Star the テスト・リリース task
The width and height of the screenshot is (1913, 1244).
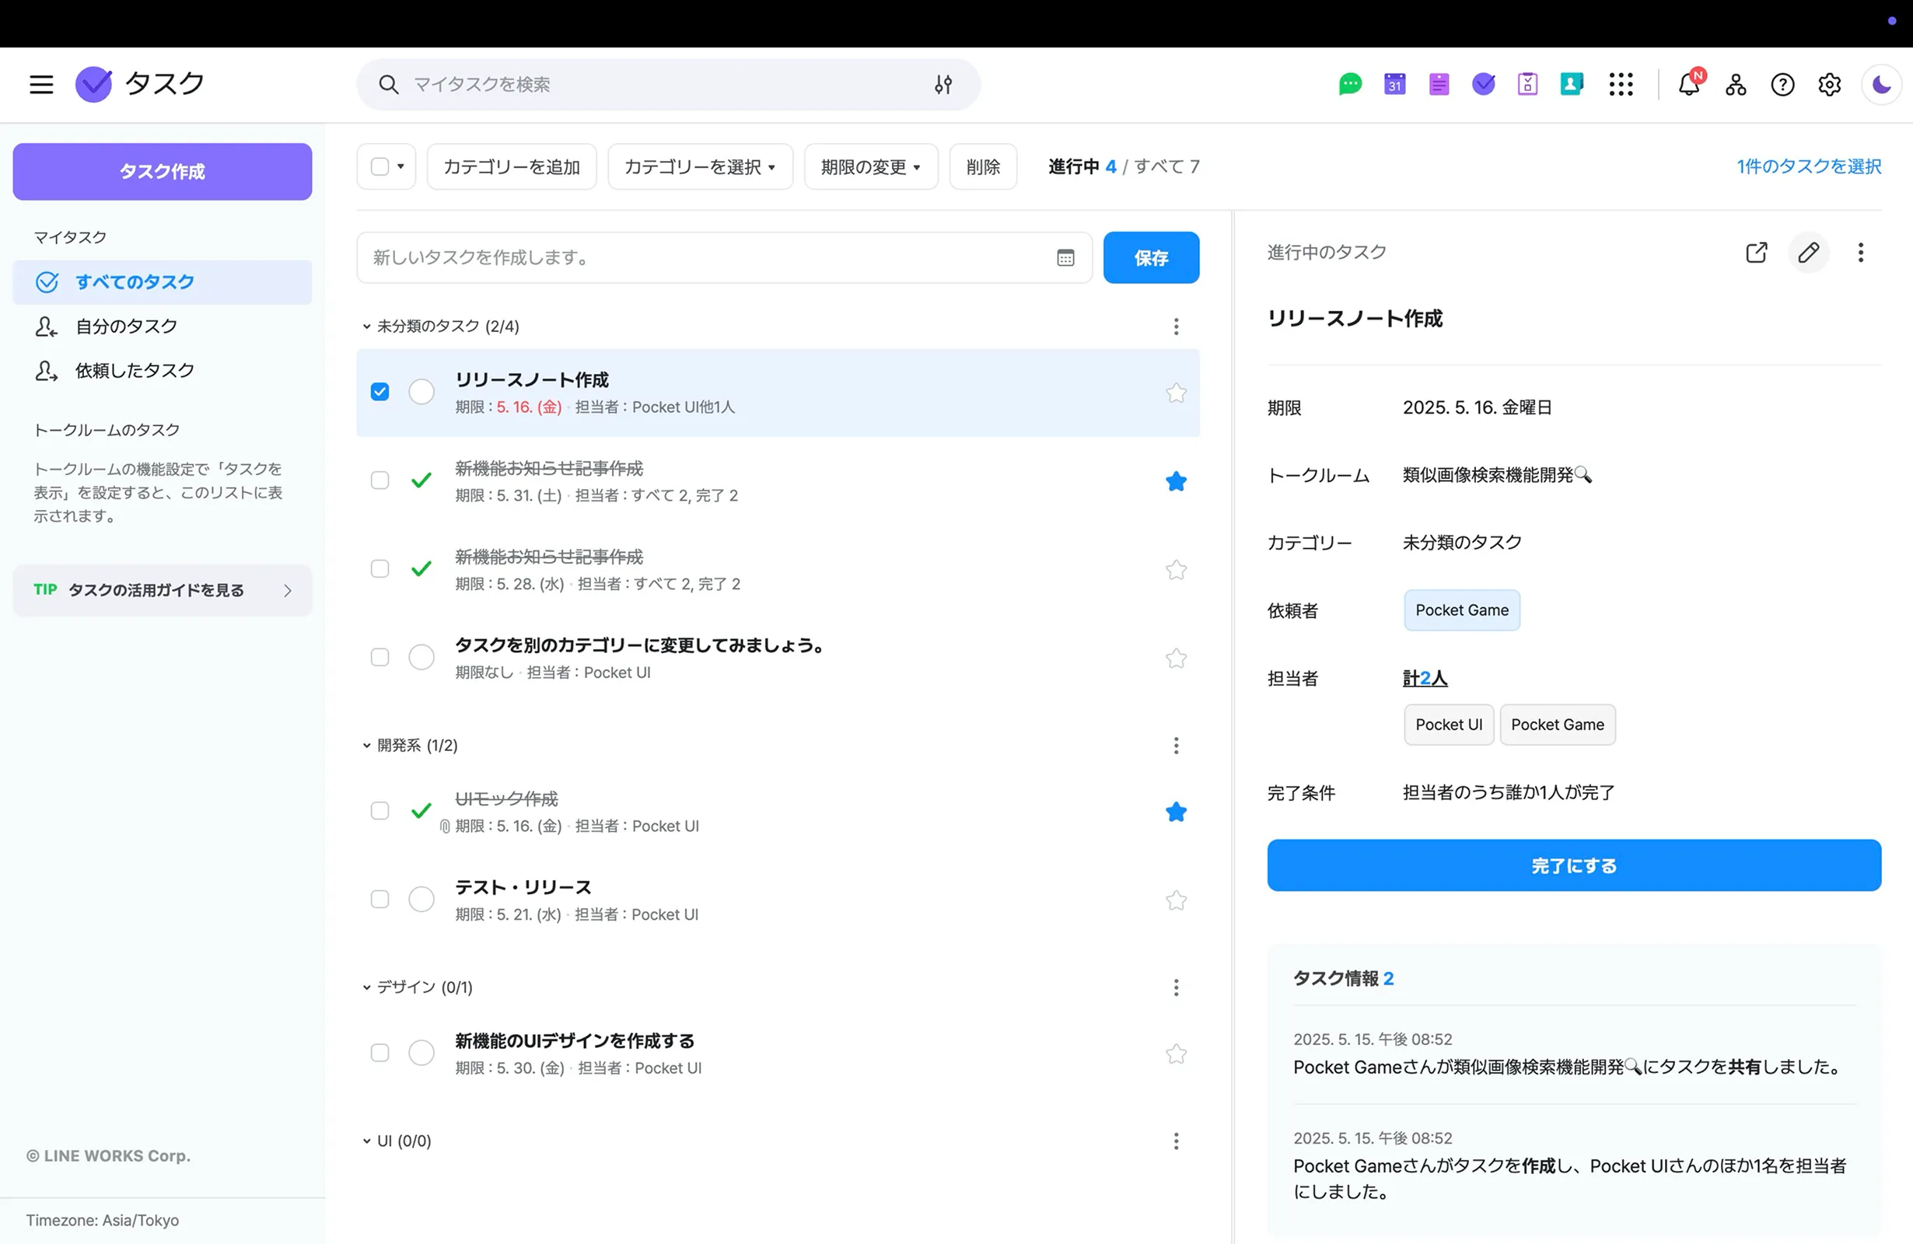(1176, 900)
